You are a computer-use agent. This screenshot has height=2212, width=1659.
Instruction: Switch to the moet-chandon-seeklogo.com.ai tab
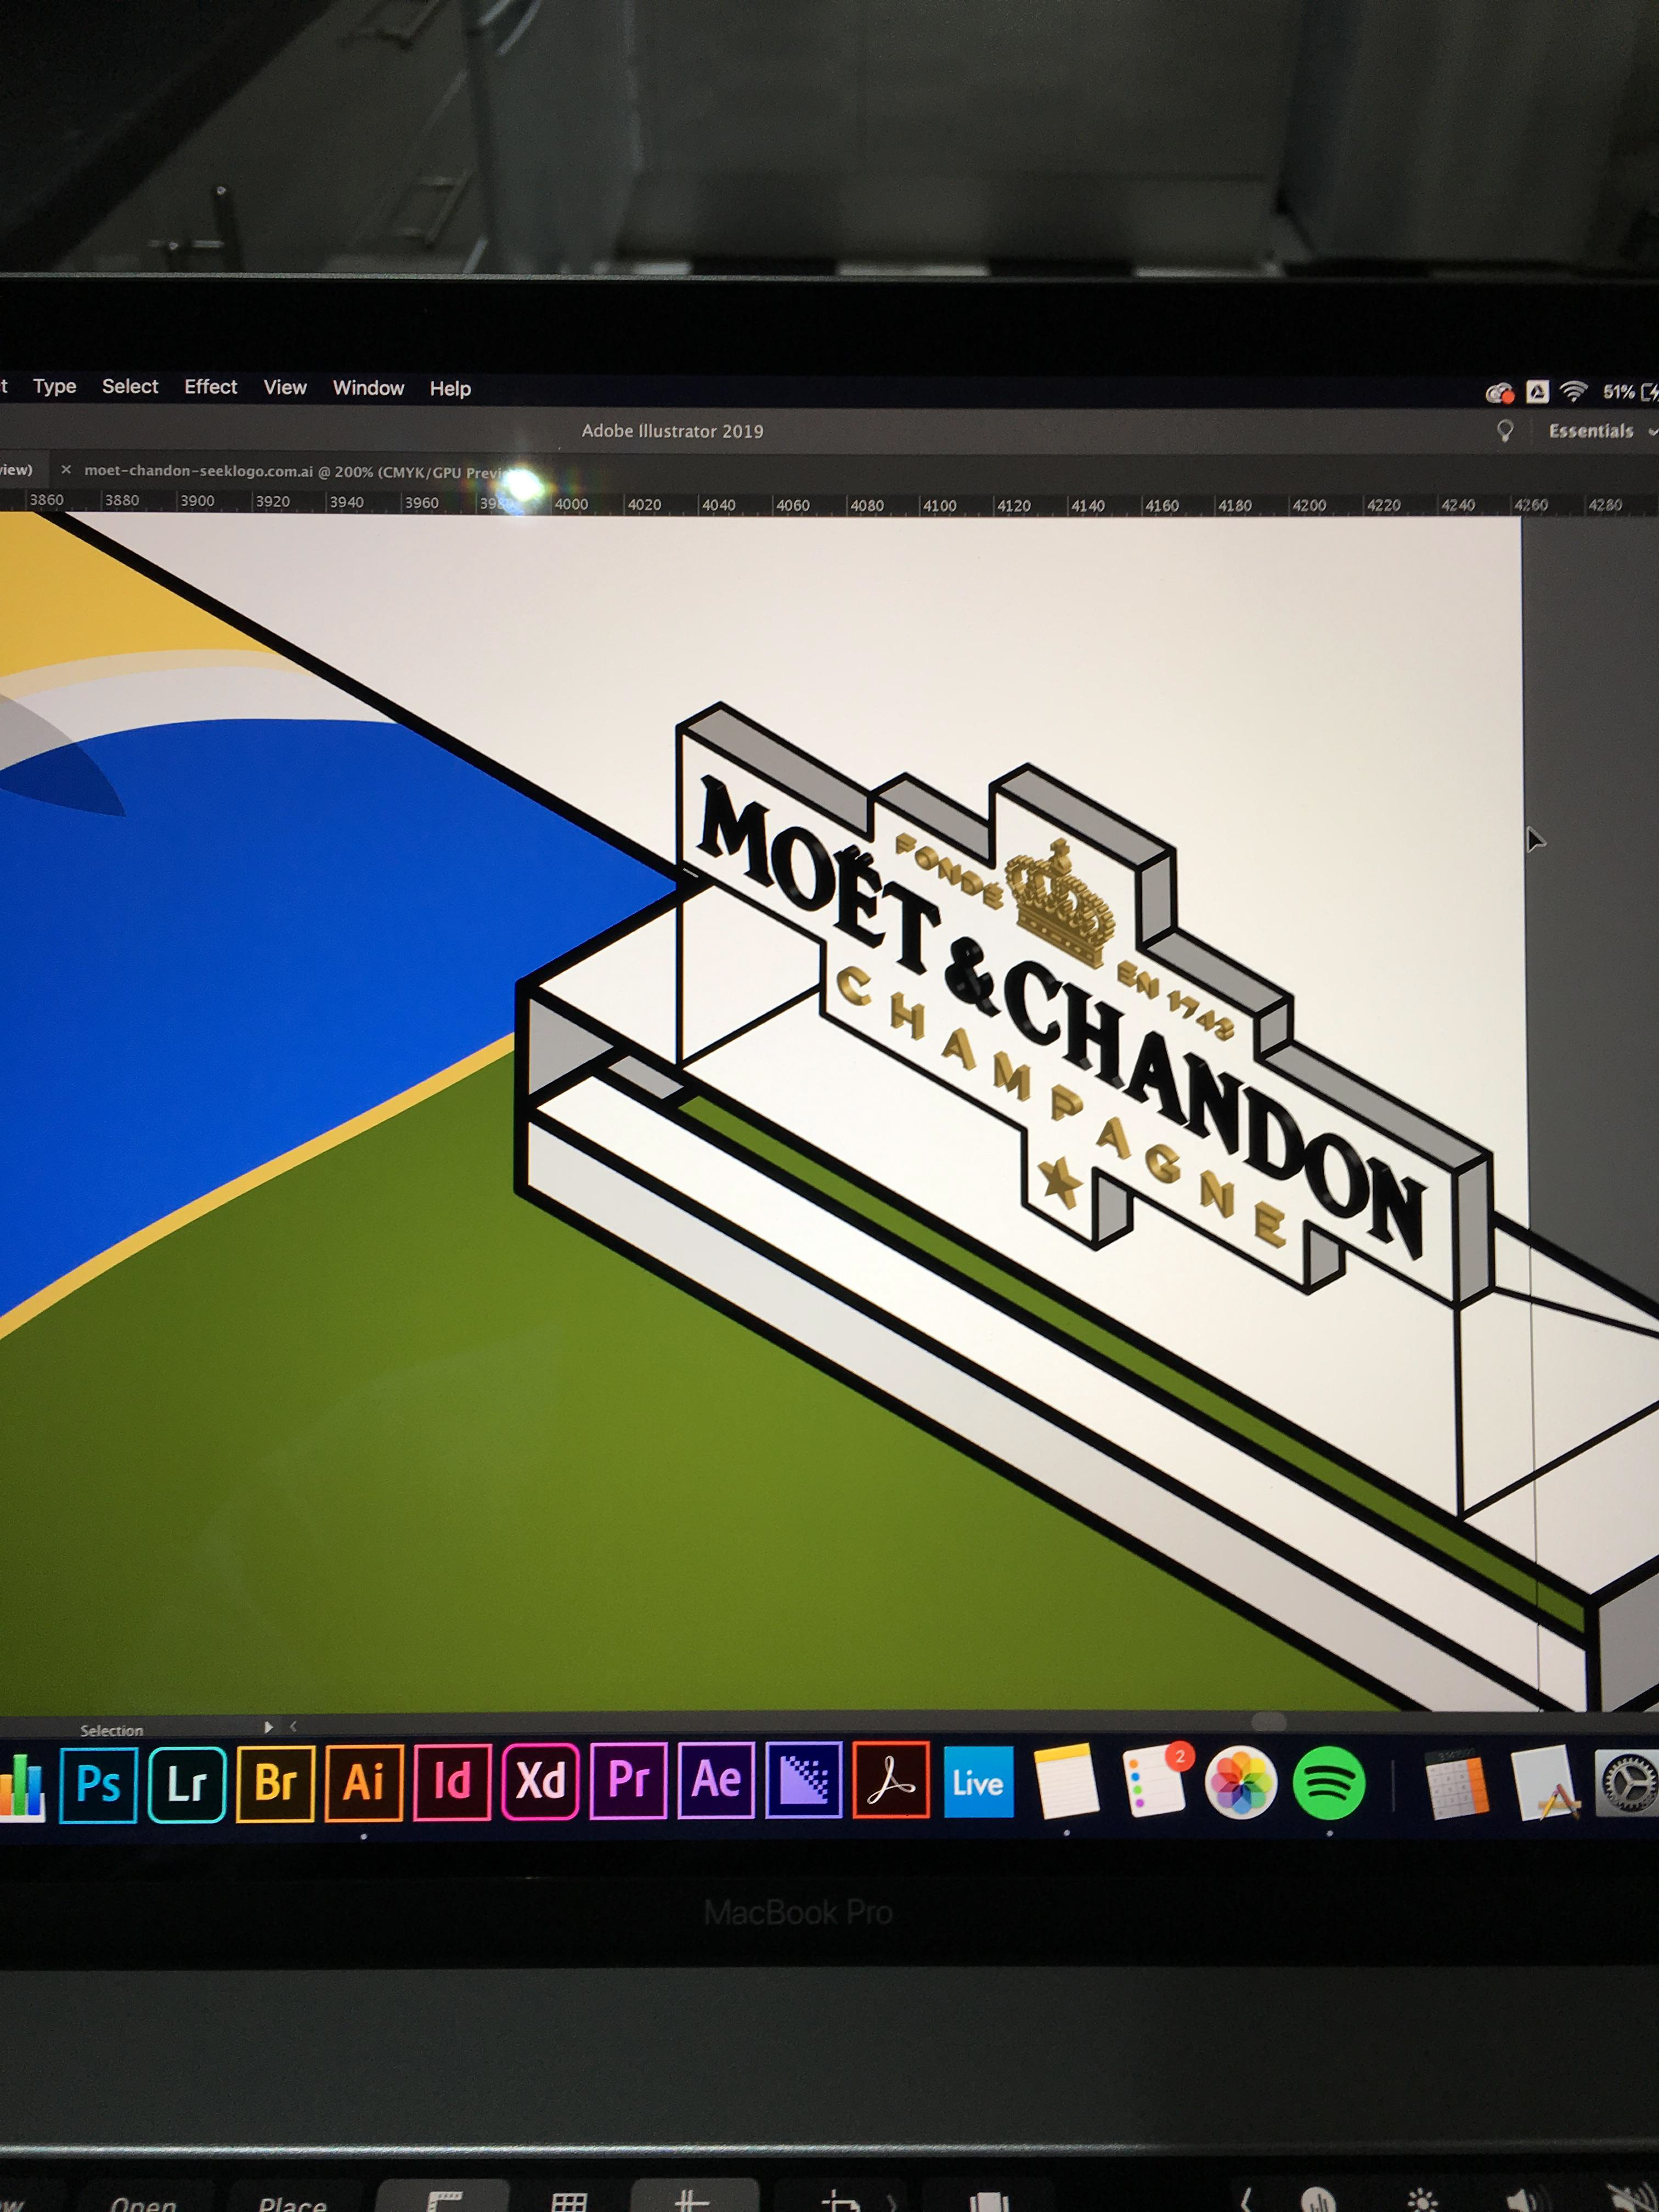(x=298, y=471)
